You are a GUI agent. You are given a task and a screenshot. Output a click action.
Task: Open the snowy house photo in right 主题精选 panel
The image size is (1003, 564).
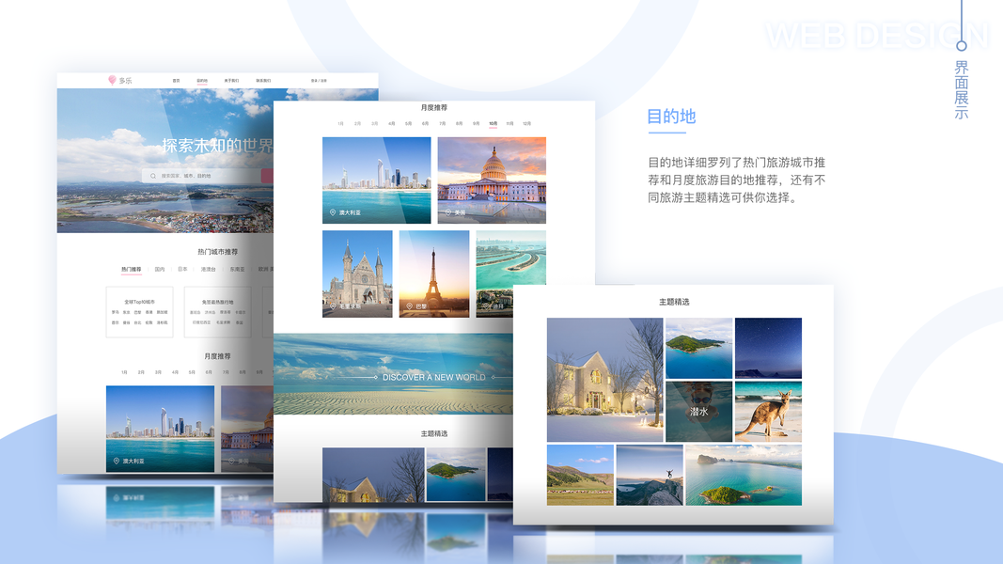(x=605, y=380)
